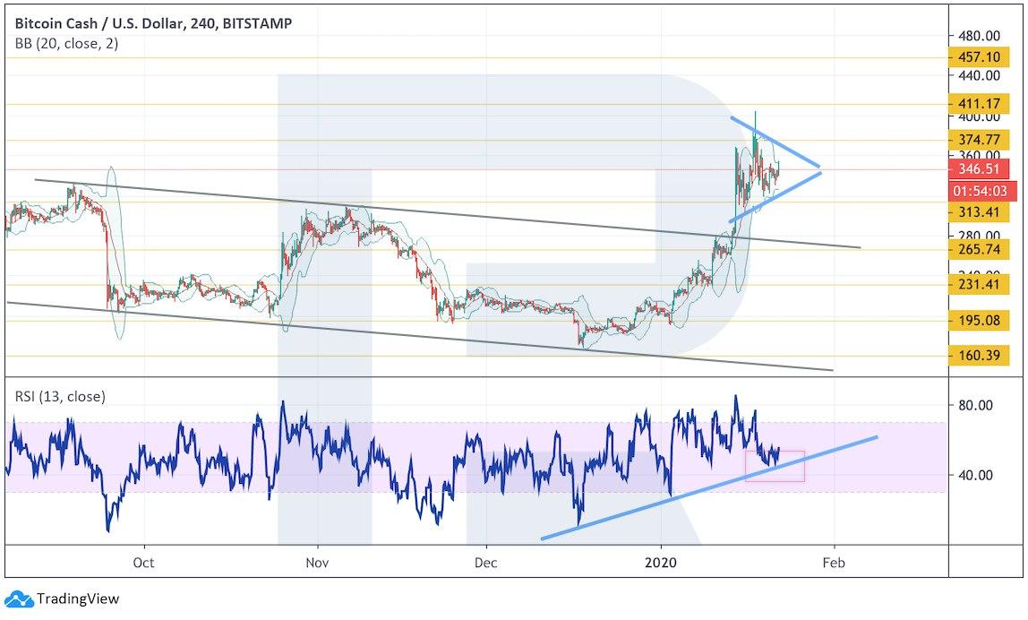
Task: Click the 480.00 price axis value
Action: [979, 36]
